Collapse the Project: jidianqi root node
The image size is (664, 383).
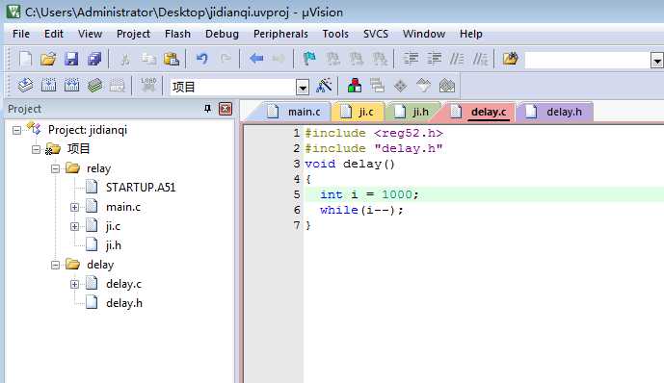click(16, 130)
